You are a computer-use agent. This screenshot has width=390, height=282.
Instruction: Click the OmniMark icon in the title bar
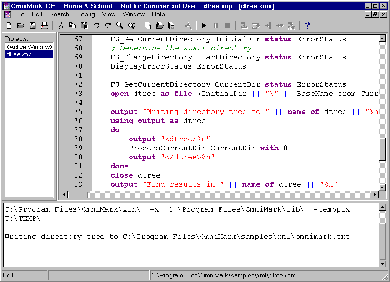(6, 6)
